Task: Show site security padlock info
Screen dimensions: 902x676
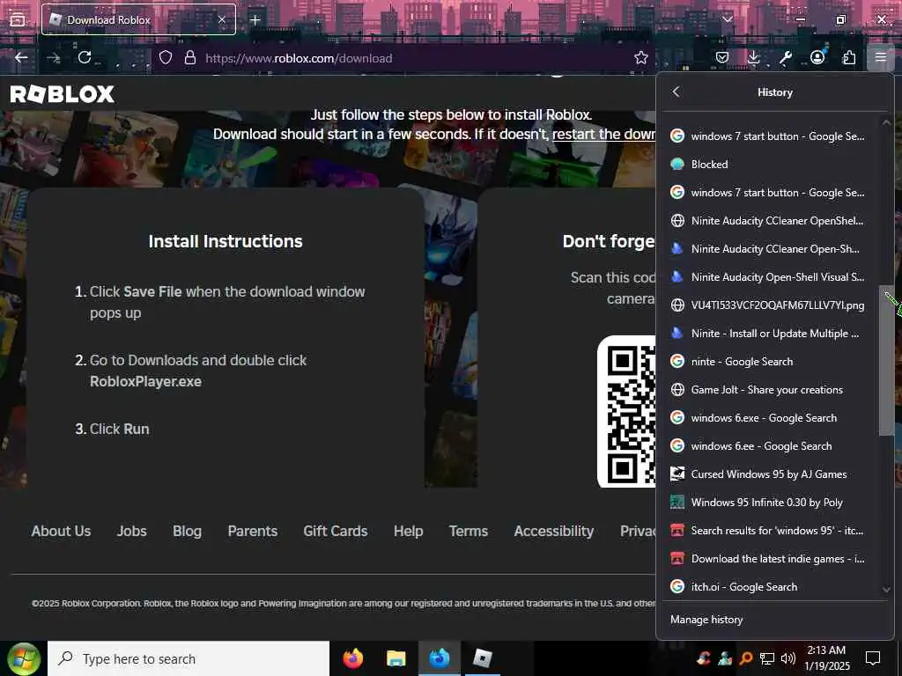Action: (190, 57)
